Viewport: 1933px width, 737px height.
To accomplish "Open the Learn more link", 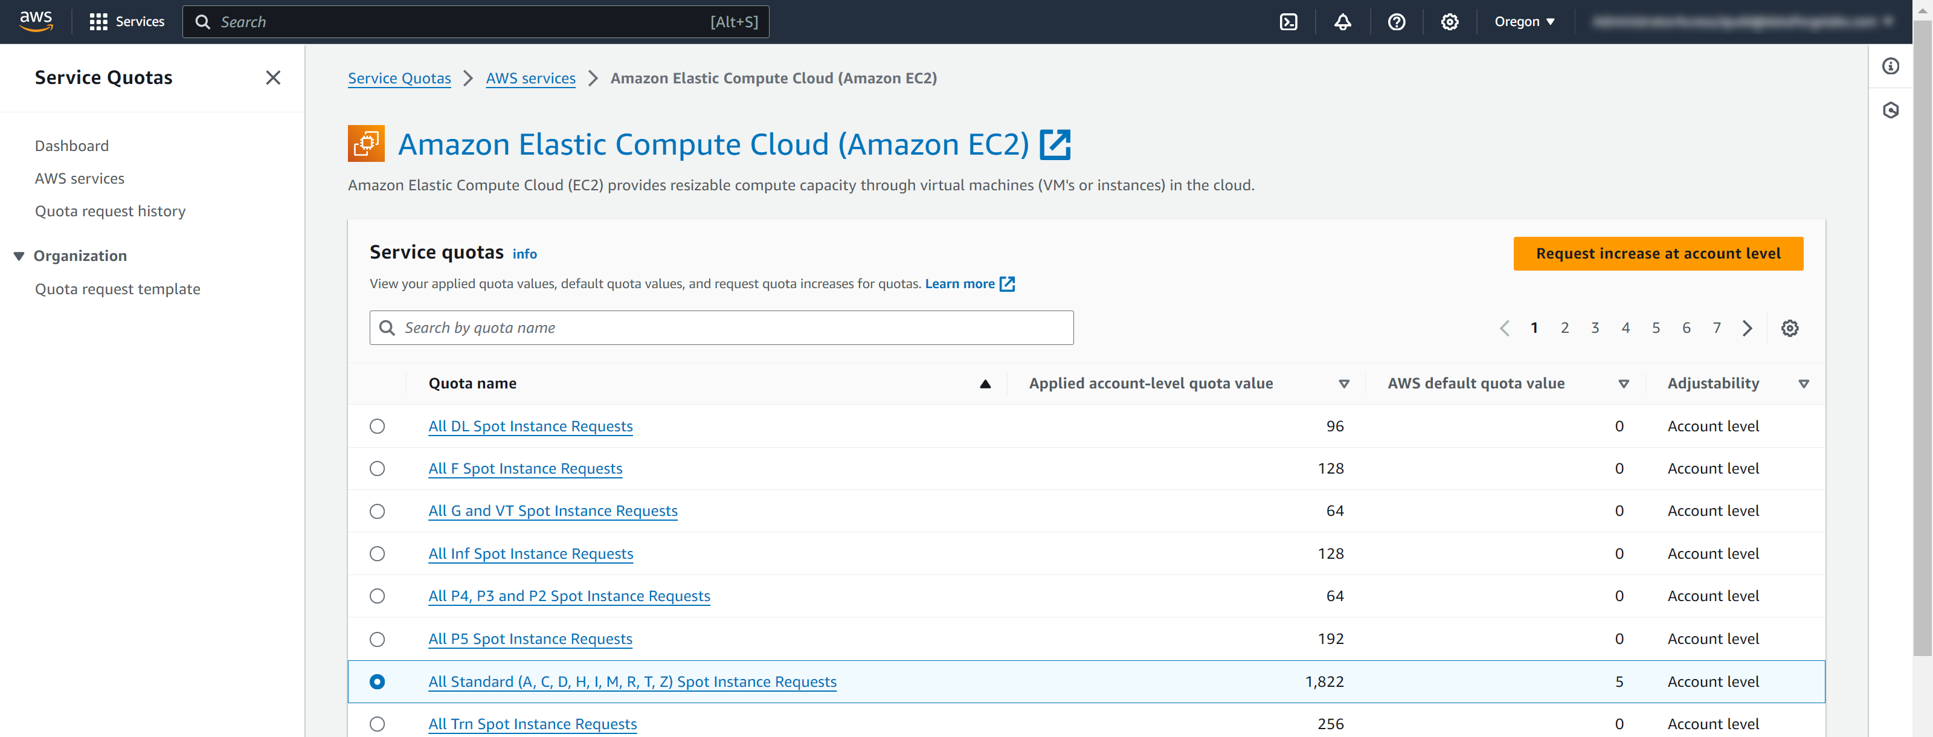I will click(960, 284).
